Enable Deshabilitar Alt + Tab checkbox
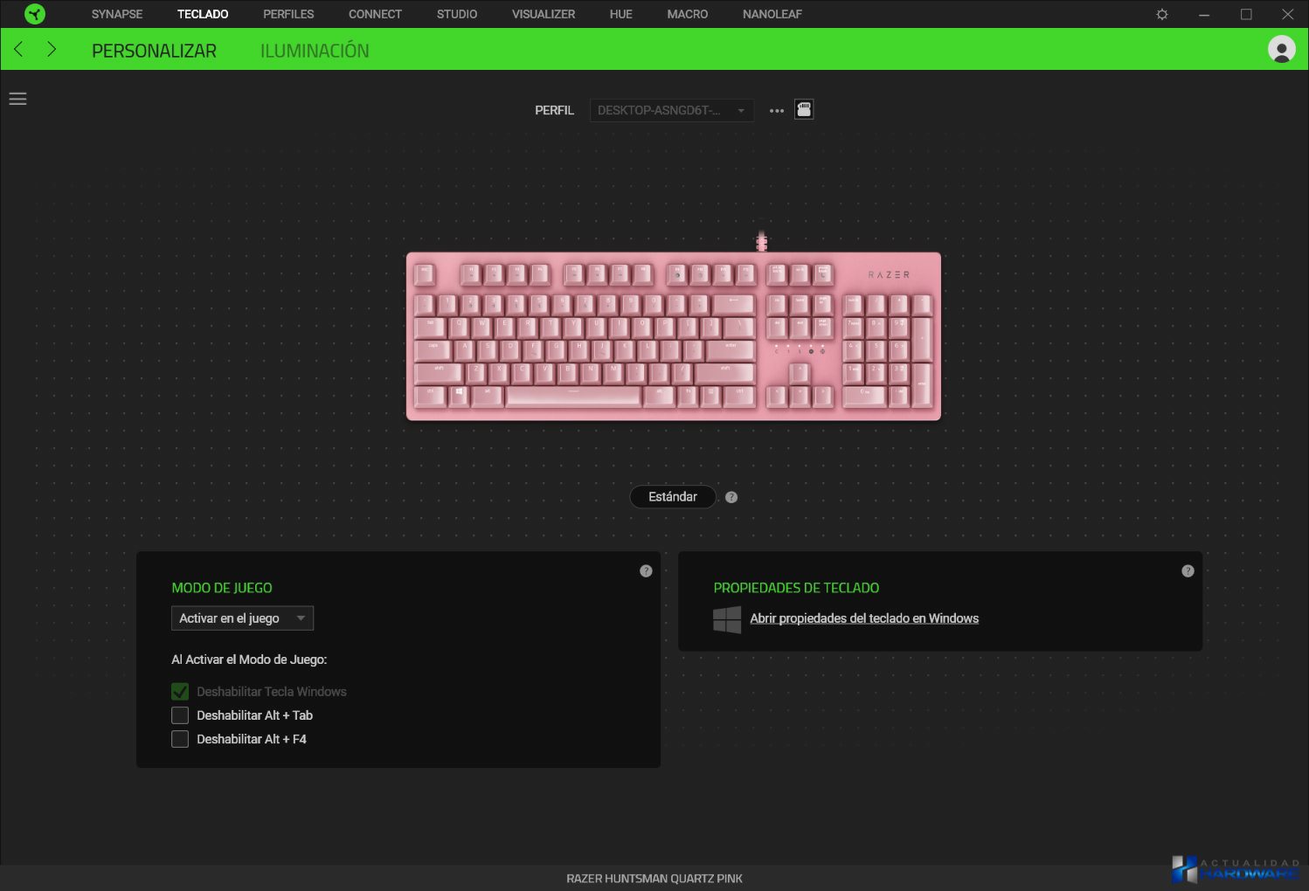The image size is (1309, 891). coord(180,715)
